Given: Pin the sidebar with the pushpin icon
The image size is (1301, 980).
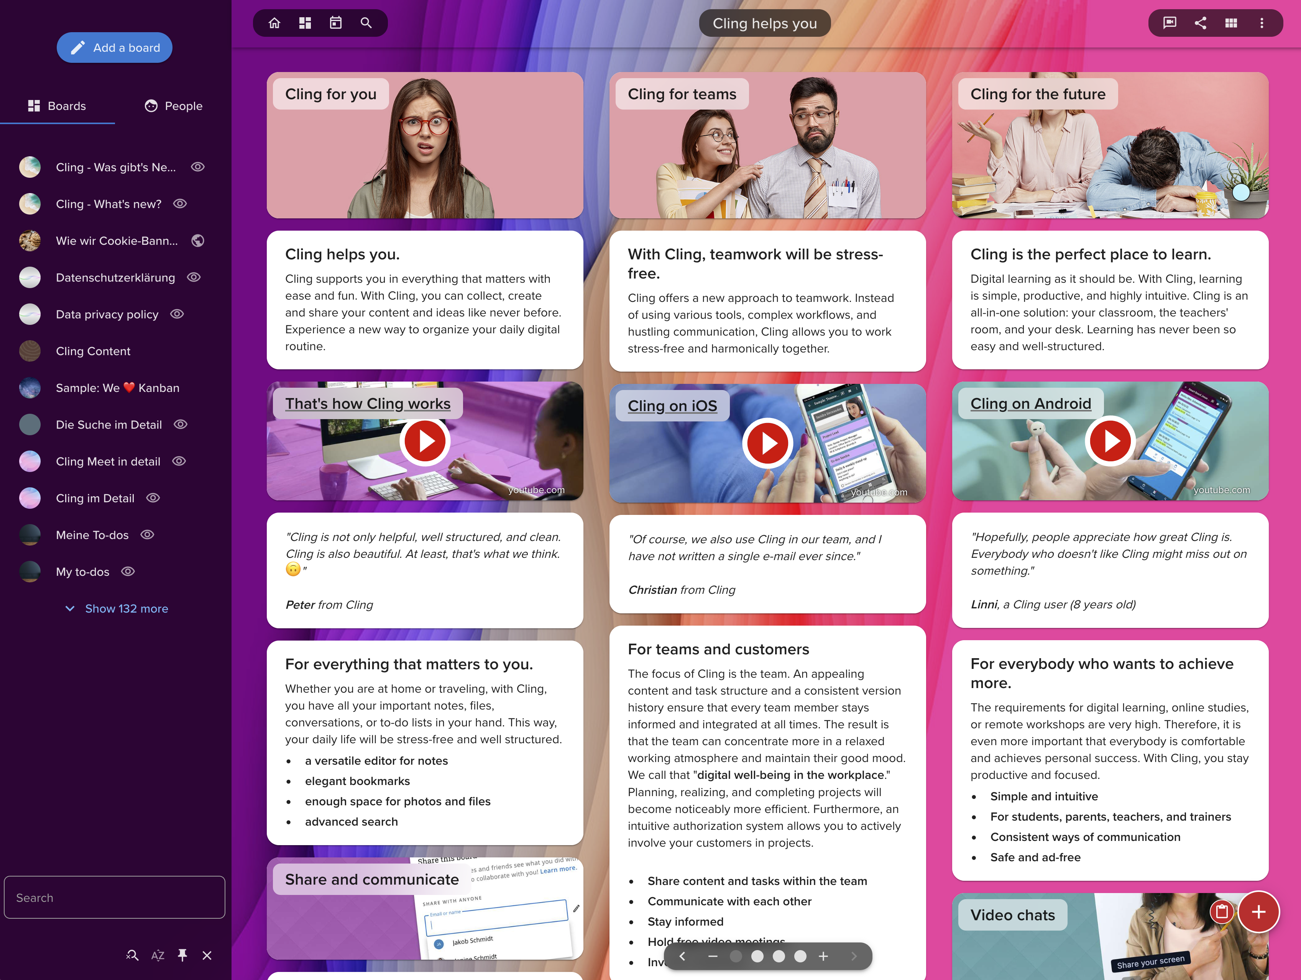Looking at the screenshot, I should click(x=182, y=955).
